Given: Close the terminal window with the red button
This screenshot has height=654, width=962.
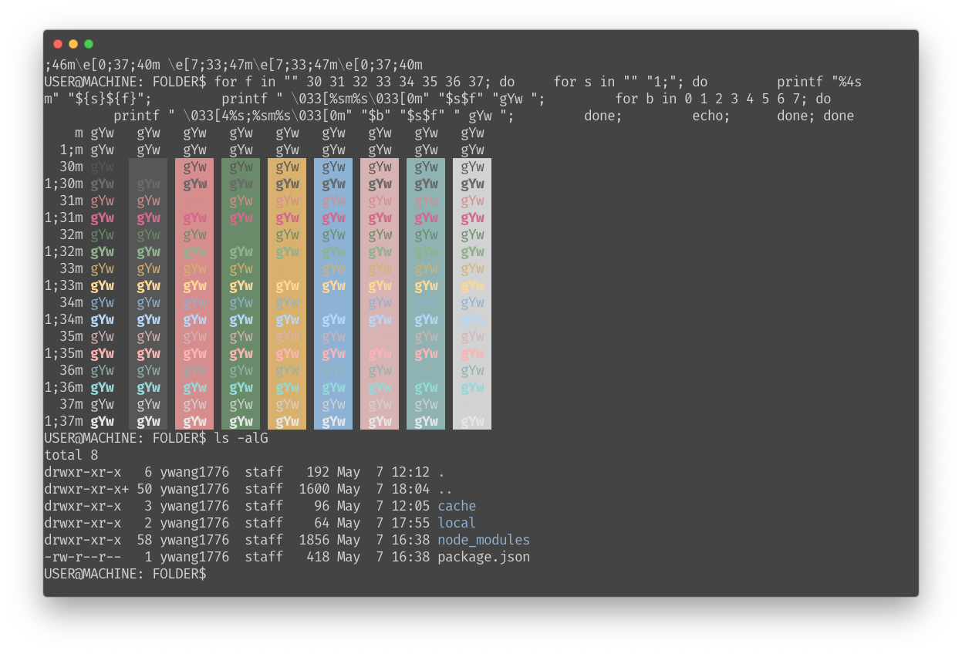Looking at the screenshot, I should [x=58, y=44].
